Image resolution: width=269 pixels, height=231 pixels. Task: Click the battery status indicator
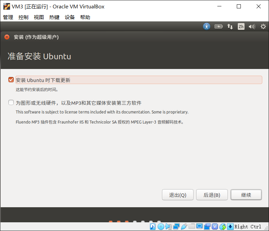pyautogui.click(x=219, y=26)
